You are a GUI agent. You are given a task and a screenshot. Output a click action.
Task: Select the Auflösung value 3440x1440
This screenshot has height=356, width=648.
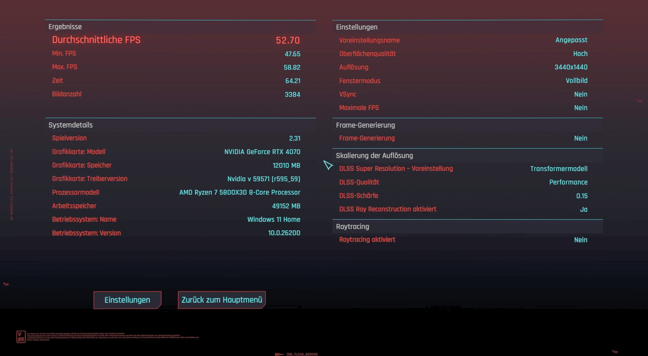tap(571, 67)
